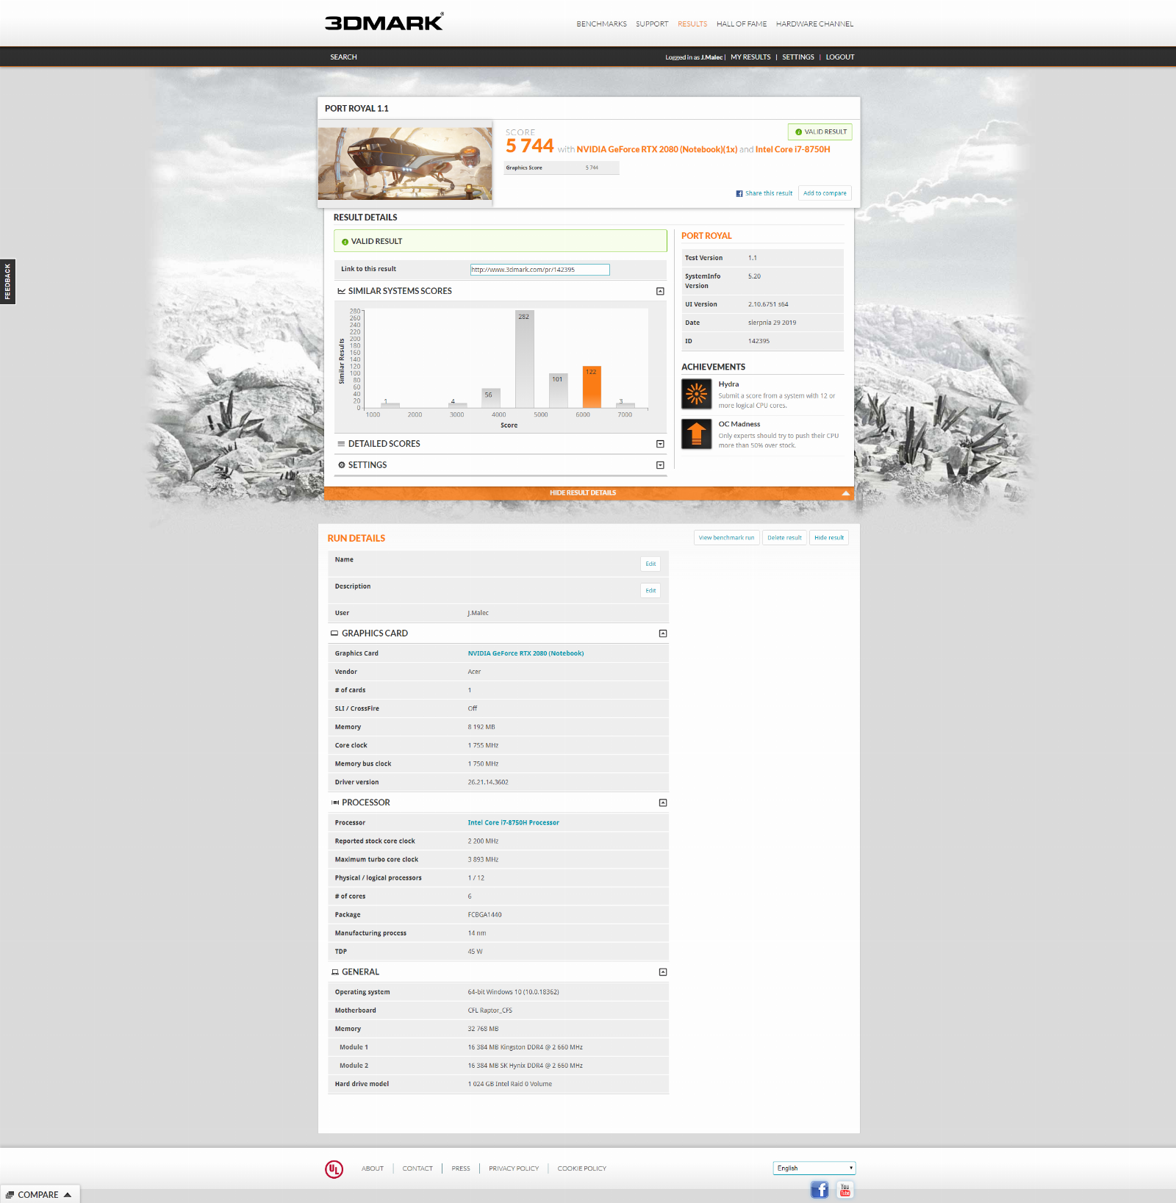Open Intel Core i7-8750H Processor link

[513, 823]
